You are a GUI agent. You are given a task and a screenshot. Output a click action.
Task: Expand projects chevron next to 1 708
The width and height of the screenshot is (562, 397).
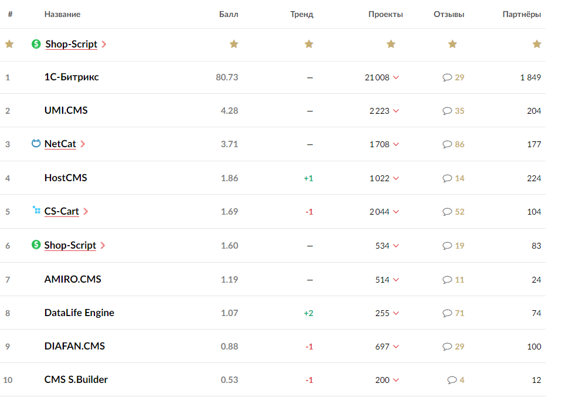pos(396,144)
